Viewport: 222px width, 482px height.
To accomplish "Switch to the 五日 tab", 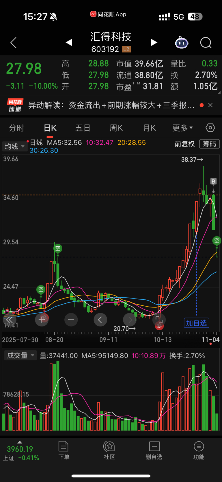I will click(83, 128).
